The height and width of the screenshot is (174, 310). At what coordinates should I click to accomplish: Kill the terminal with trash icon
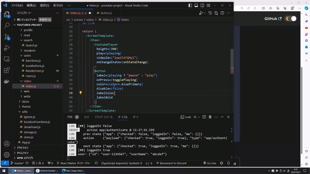[x=210, y=117]
